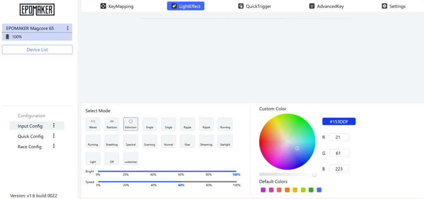Click the EPOMAKER logo
The width and height of the screenshot is (424, 199).
[37, 10]
